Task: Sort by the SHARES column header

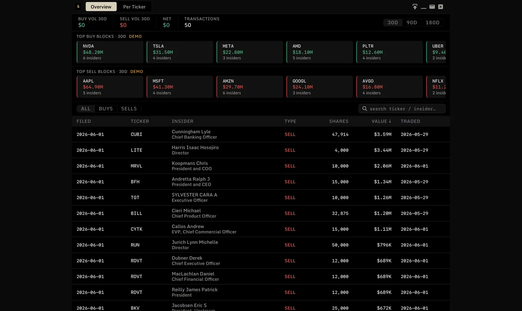Action: [x=339, y=121]
